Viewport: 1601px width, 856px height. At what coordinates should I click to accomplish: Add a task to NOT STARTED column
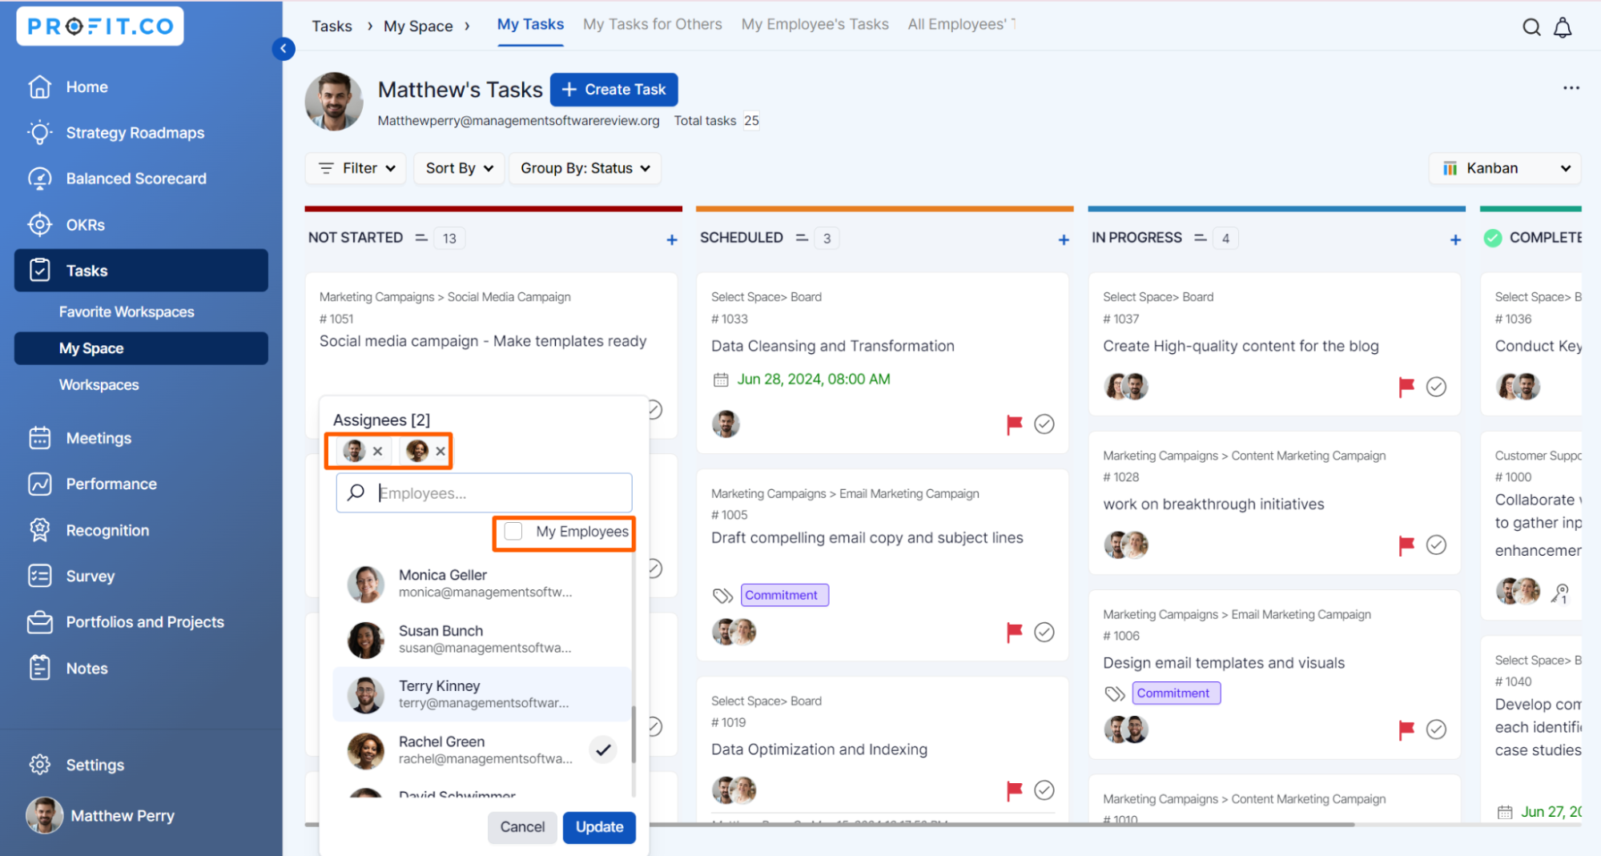point(671,239)
